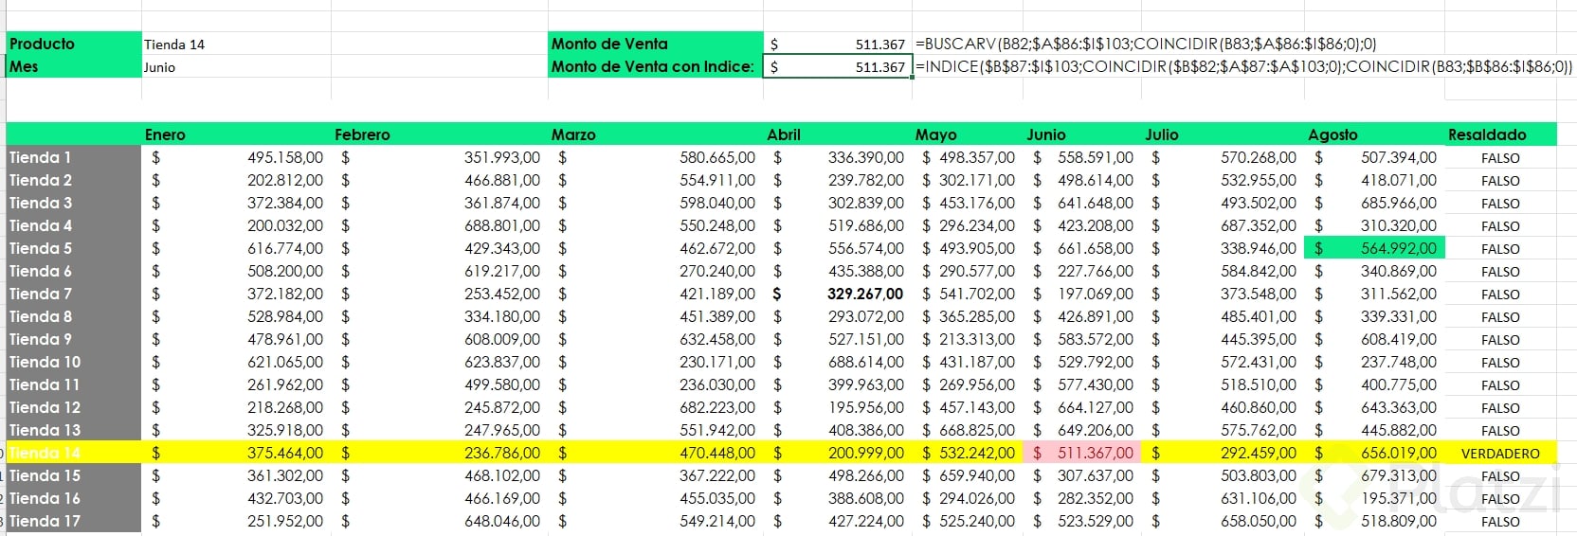Select the Monto de Venta con Indice result

tap(838, 67)
